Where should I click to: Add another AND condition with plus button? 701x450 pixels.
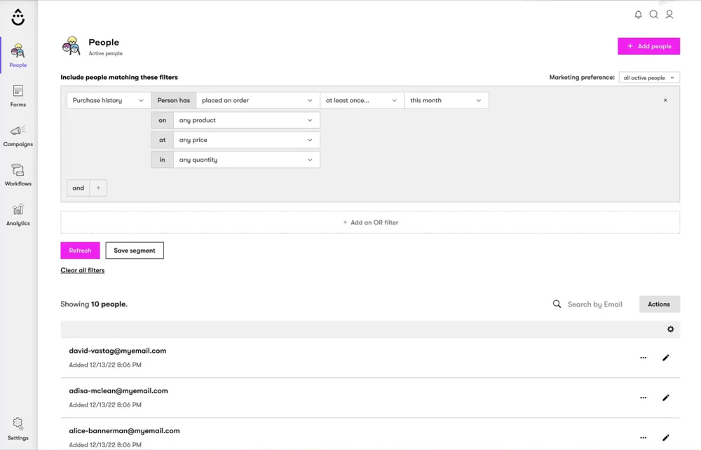(x=98, y=188)
